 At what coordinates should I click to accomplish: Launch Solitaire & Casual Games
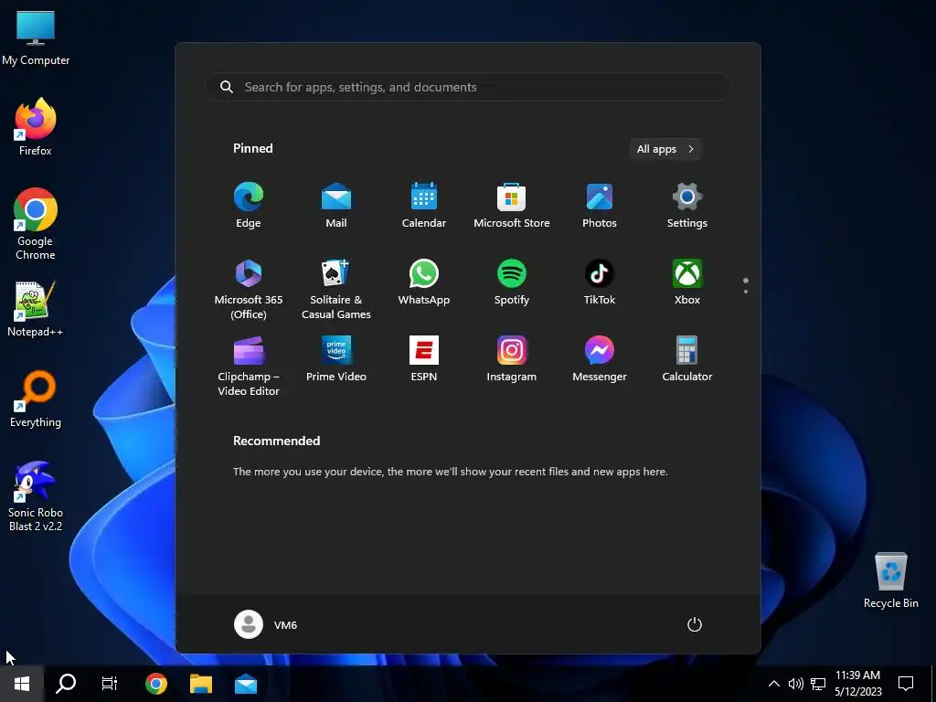(336, 290)
